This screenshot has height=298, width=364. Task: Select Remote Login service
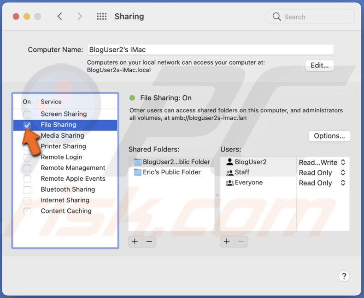point(61,157)
